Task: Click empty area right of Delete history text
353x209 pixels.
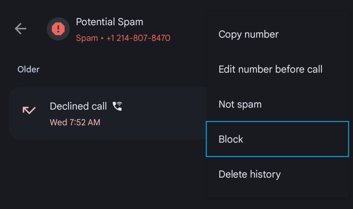Action: (314, 174)
